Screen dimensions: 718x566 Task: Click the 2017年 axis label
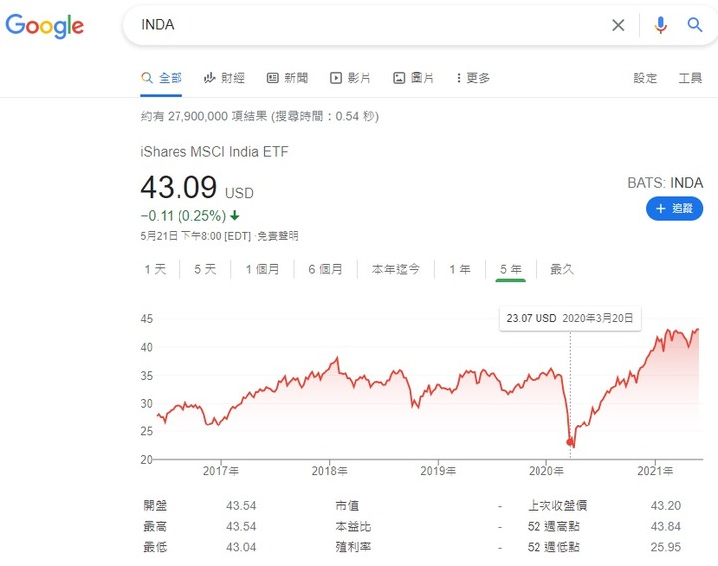click(x=221, y=470)
